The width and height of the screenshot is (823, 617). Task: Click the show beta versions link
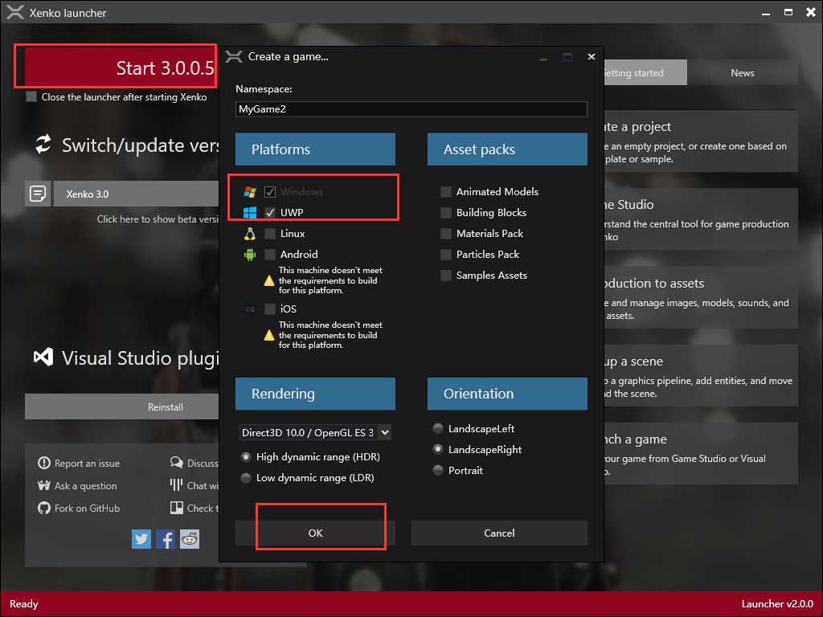158,219
